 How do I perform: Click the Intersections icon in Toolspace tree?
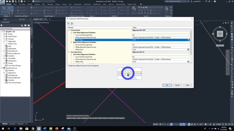[x=7, y=61]
